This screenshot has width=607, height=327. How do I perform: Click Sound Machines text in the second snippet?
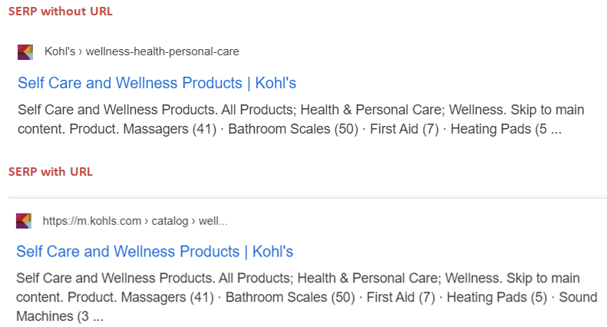[x=578, y=297]
